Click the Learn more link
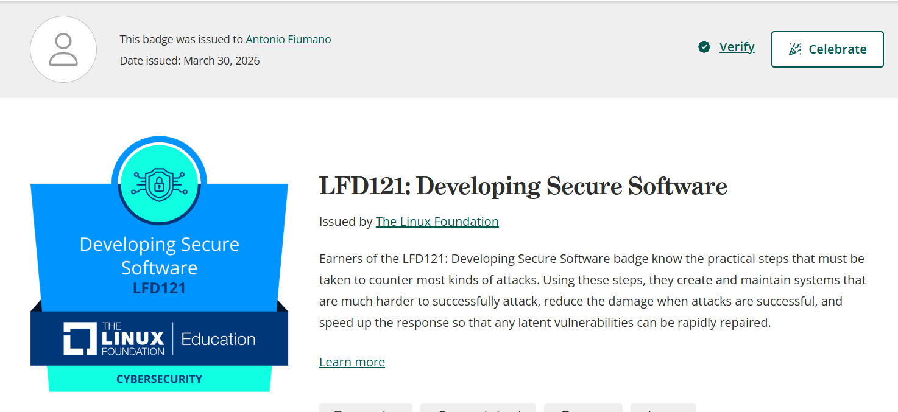 coord(352,362)
